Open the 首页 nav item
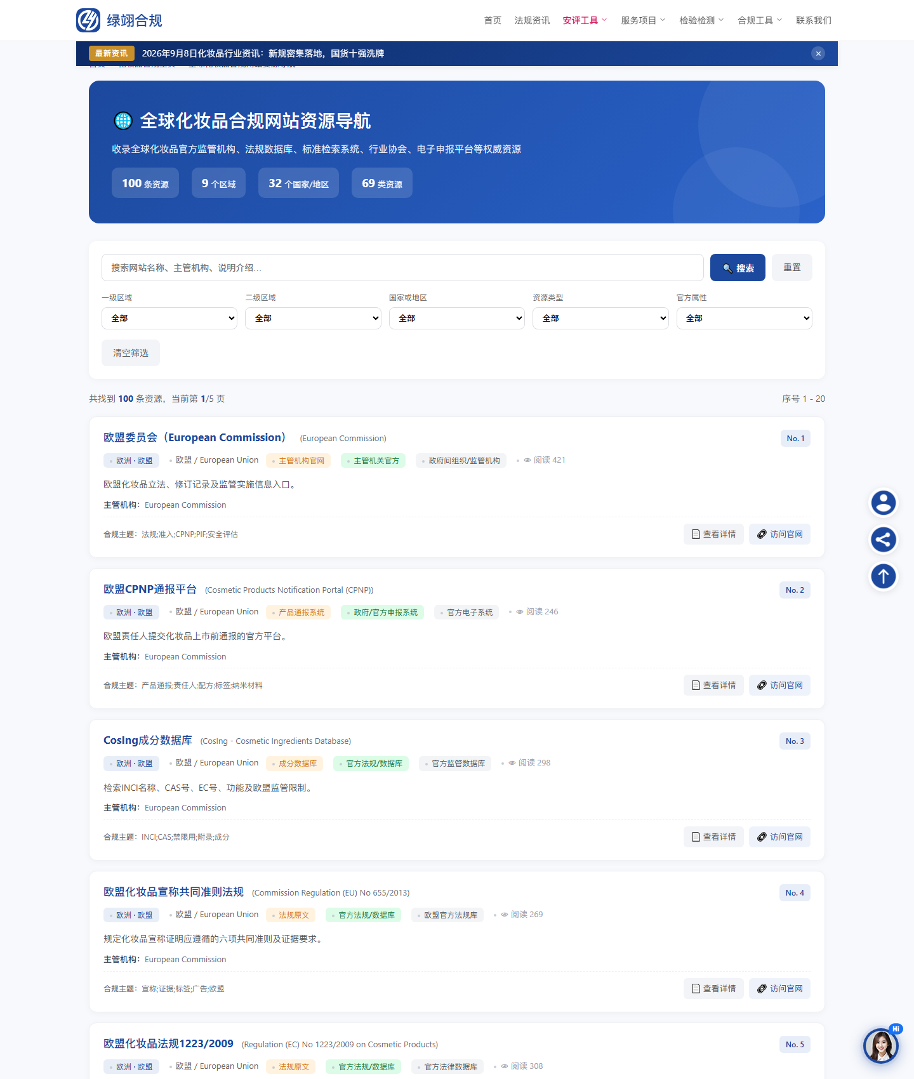Viewport: 914px width, 1079px height. 493,20
